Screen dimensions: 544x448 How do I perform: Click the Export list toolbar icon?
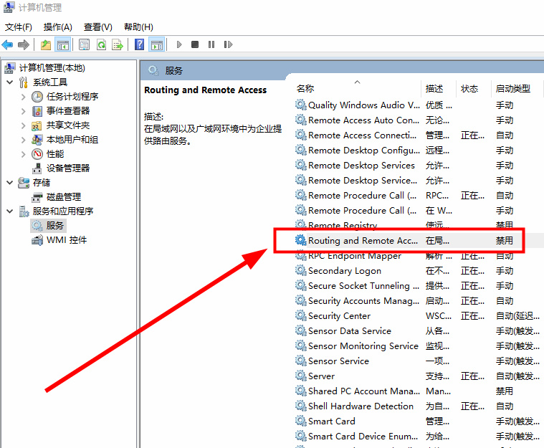(x=118, y=44)
